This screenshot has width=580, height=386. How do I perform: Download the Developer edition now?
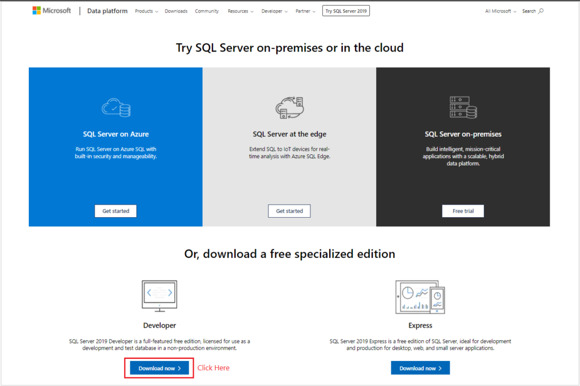159,368
